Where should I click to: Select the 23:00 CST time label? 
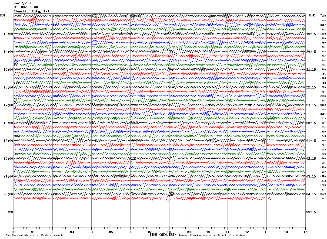coord(8,212)
